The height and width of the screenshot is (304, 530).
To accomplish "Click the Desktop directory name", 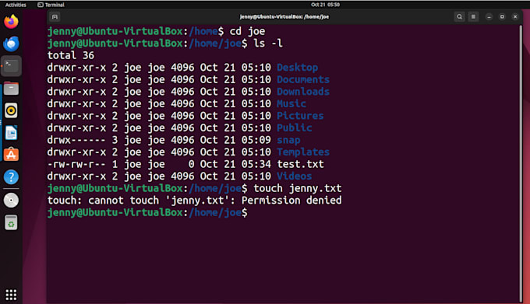I will 298,68.
